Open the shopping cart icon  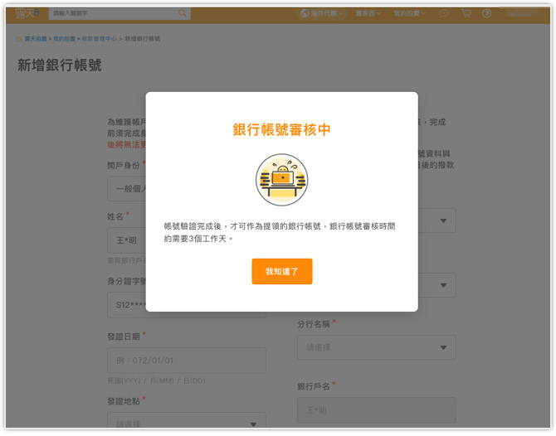click(466, 13)
